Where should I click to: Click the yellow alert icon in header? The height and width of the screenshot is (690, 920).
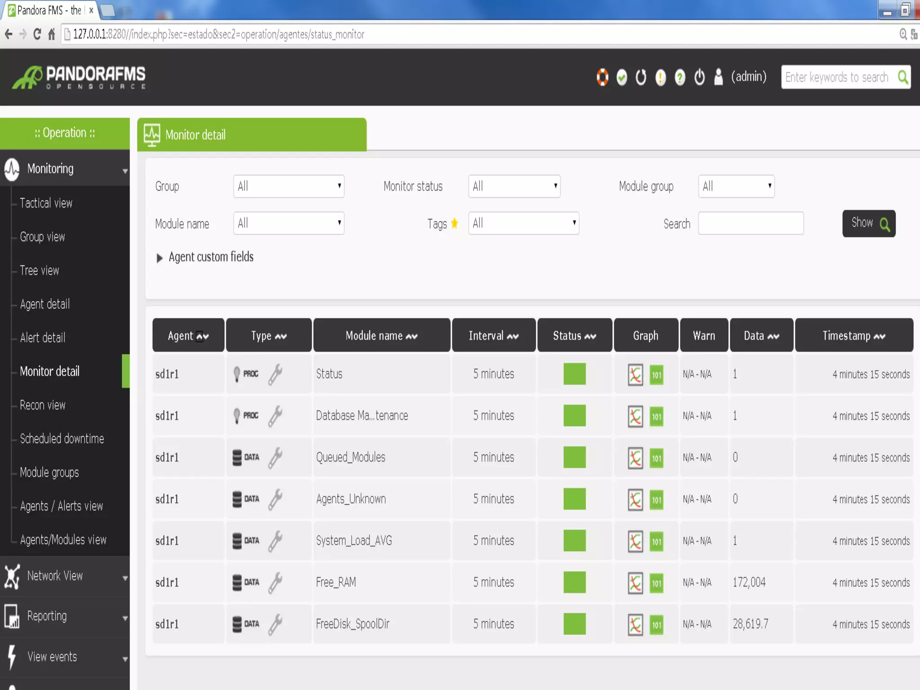click(660, 77)
